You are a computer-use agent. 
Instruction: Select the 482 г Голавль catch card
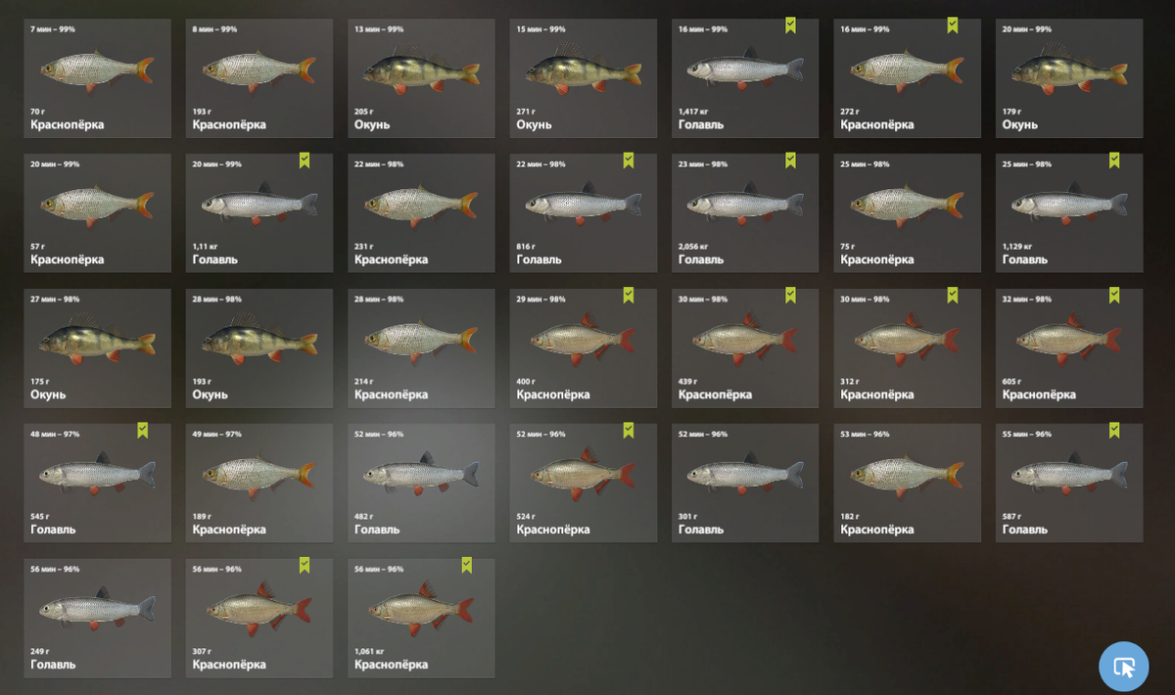(421, 484)
